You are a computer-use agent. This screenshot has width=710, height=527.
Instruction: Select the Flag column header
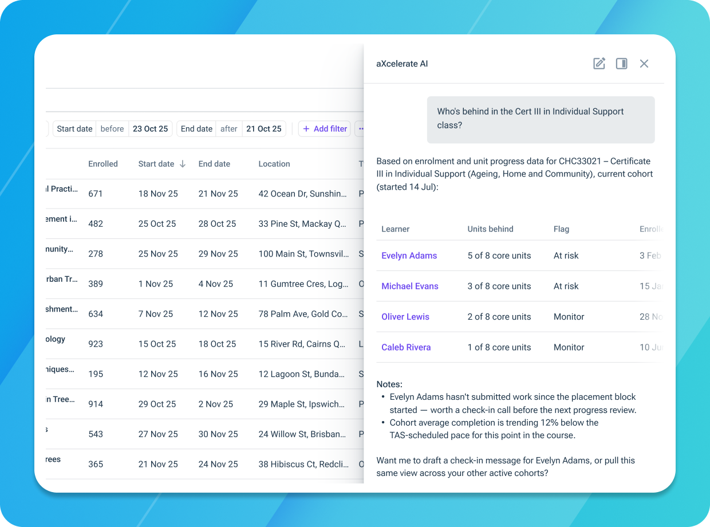561,229
